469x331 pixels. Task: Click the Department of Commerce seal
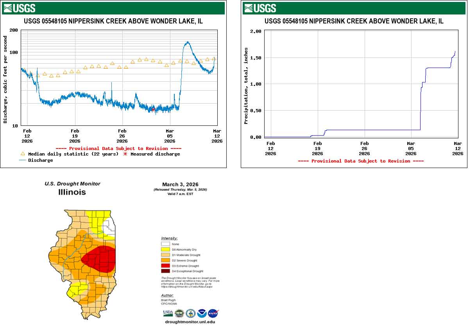point(190,313)
